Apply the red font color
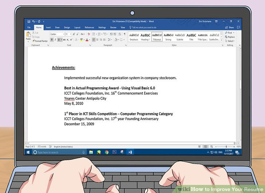Image resolution: width=265 pixels, height=193 pixels. pyautogui.click(x=87, y=40)
